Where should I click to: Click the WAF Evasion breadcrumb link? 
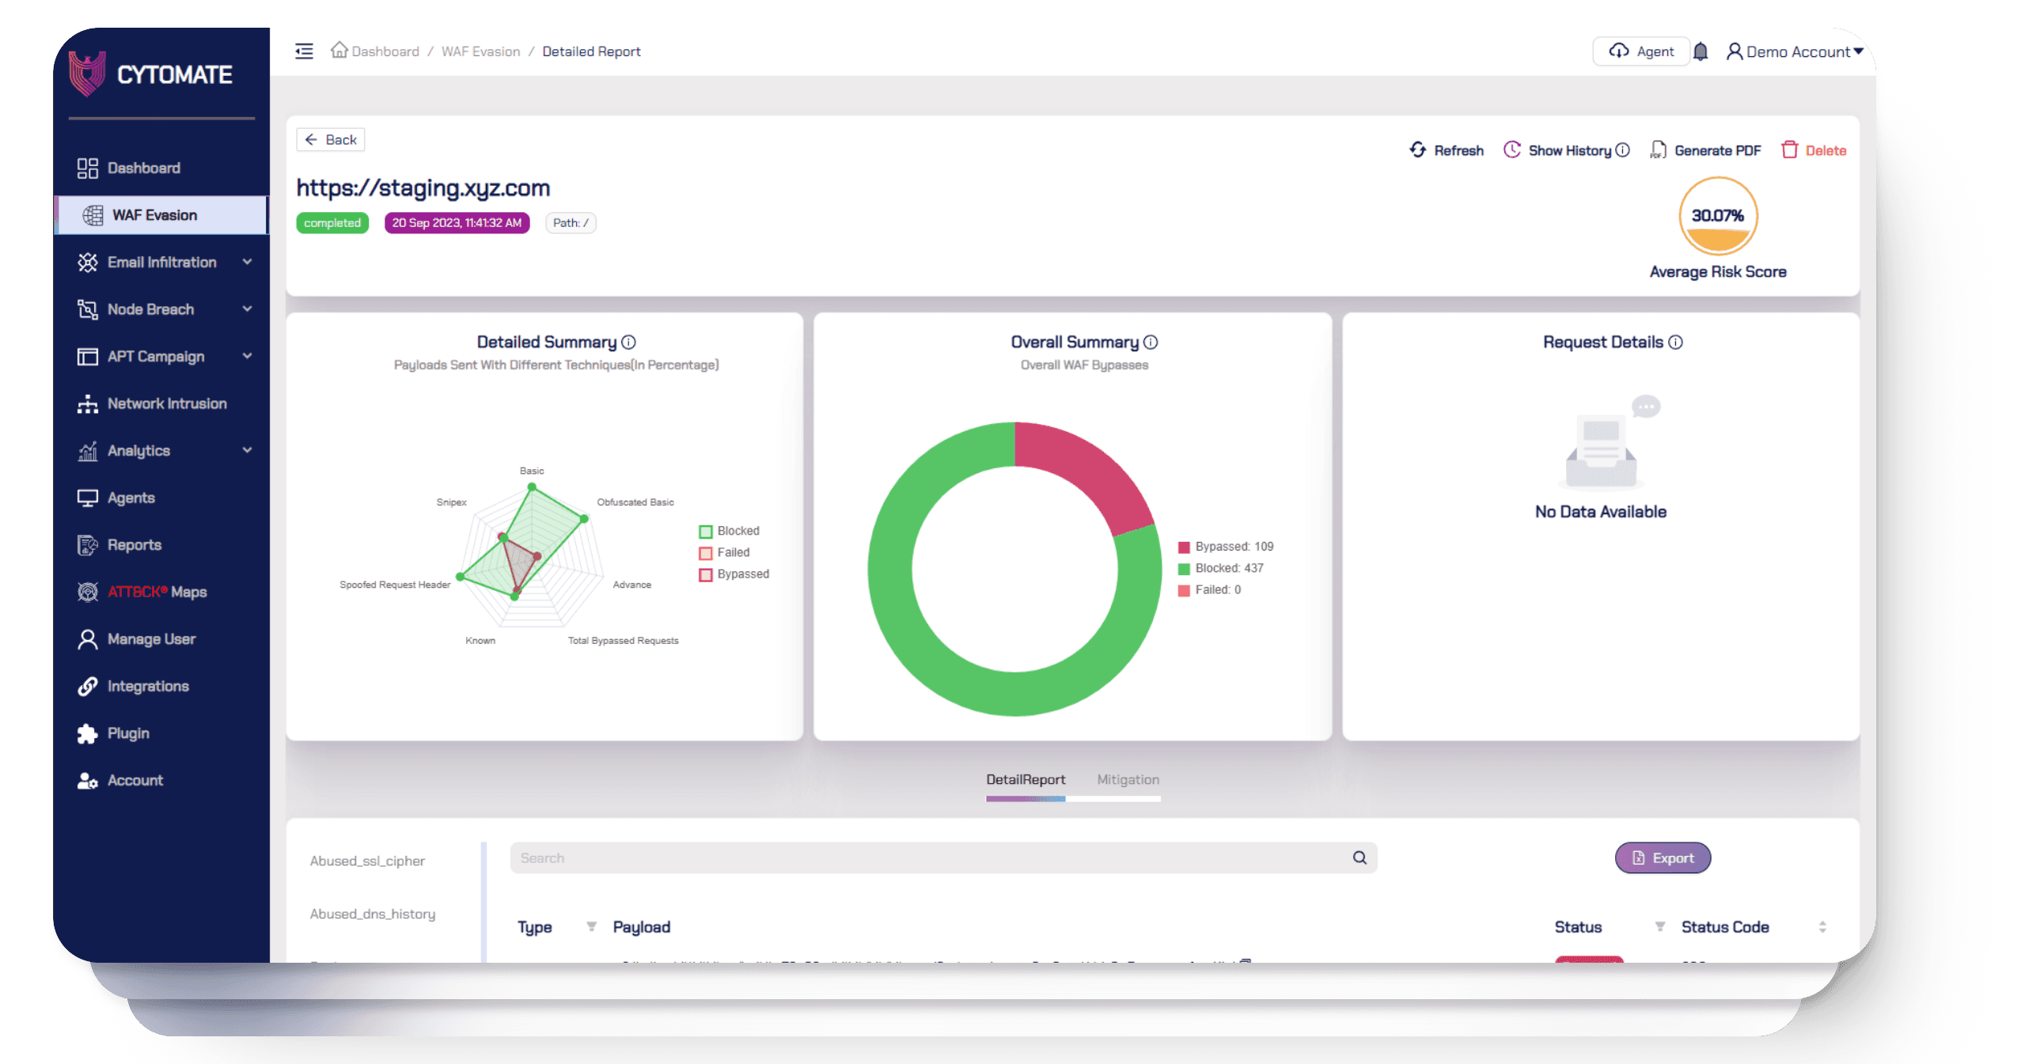coord(480,51)
